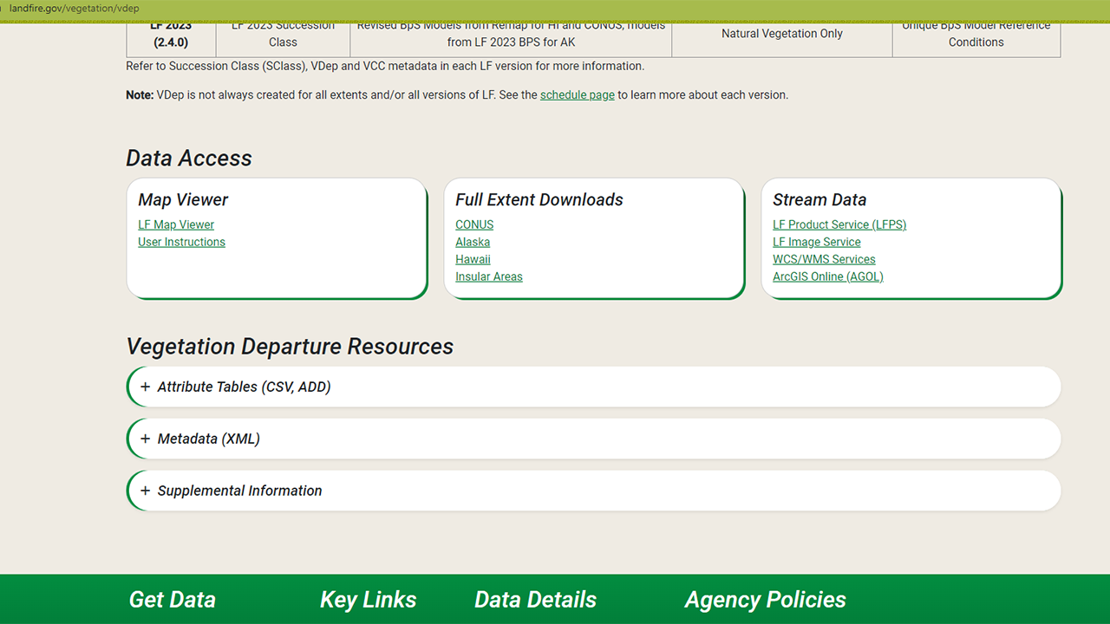Open the Agency Policies footer menu
This screenshot has width=1110, height=624.
765,599
